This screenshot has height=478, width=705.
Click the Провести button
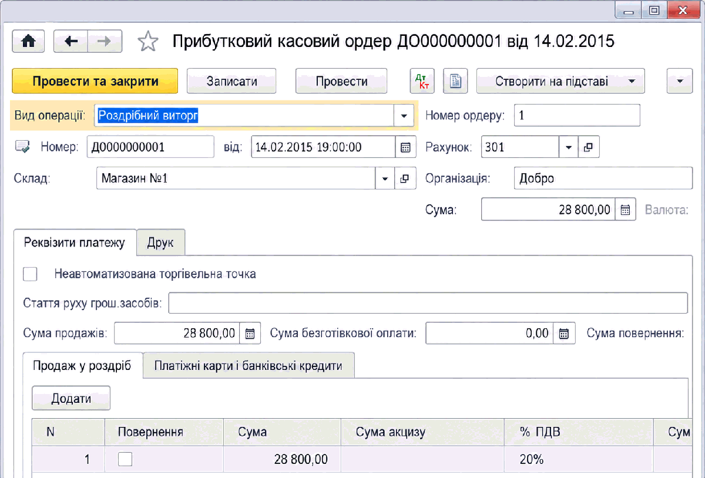341,81
